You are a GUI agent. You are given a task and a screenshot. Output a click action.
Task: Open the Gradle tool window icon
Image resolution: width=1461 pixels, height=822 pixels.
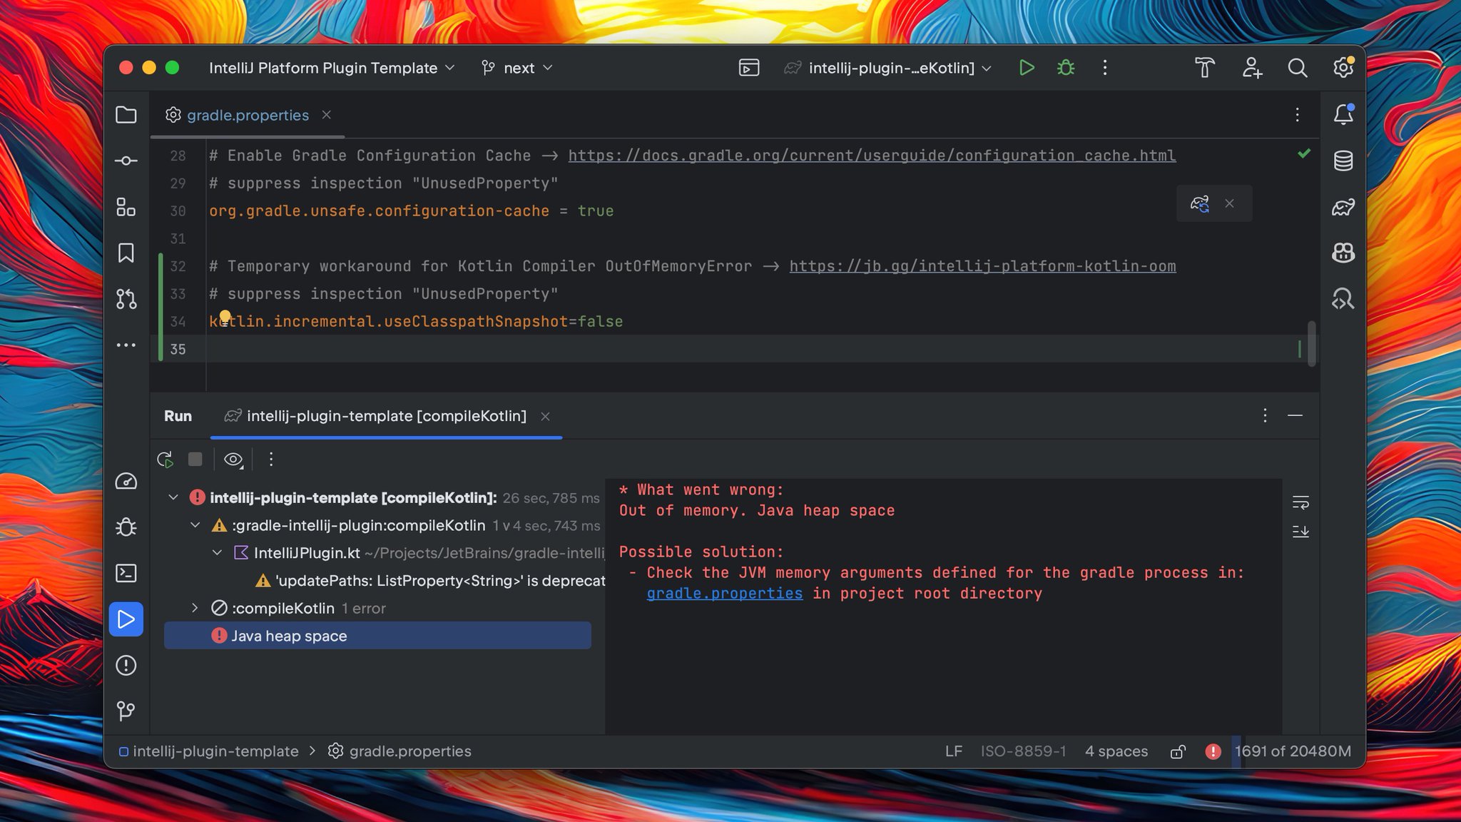(x=1343, y=207)
